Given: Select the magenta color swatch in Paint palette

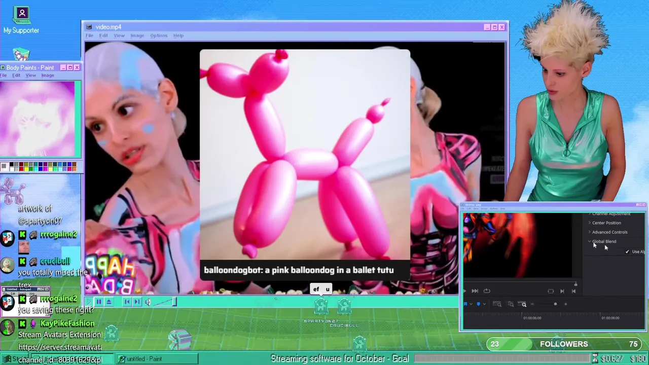Looking at the screenshot, I should (45, 169).
